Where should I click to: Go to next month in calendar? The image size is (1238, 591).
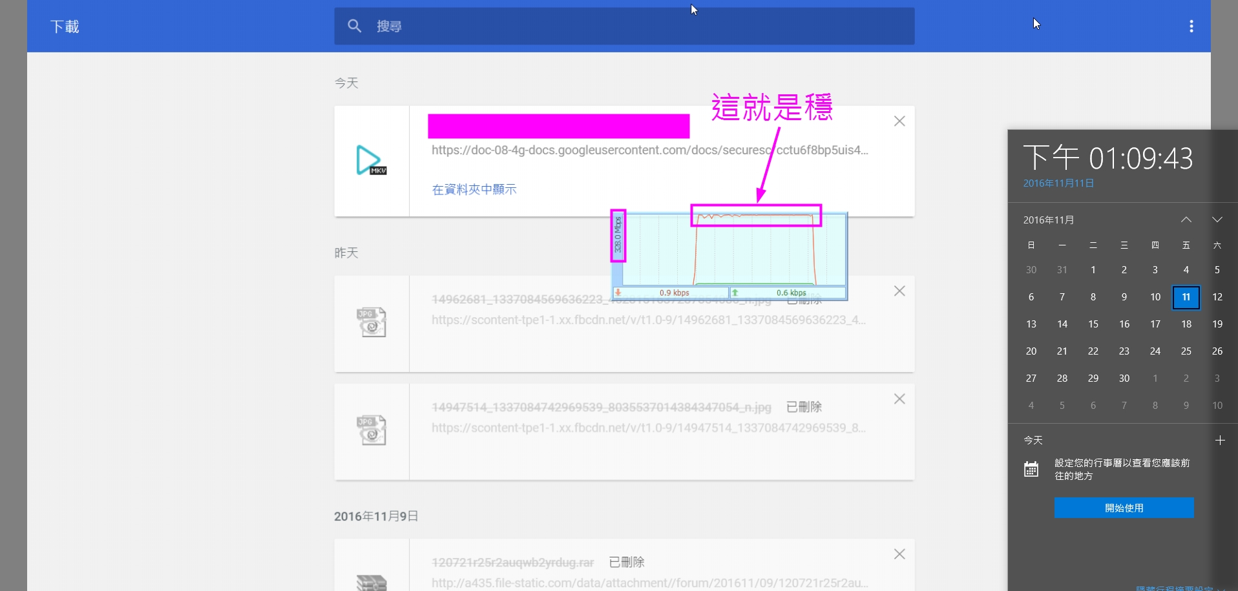1217,220
